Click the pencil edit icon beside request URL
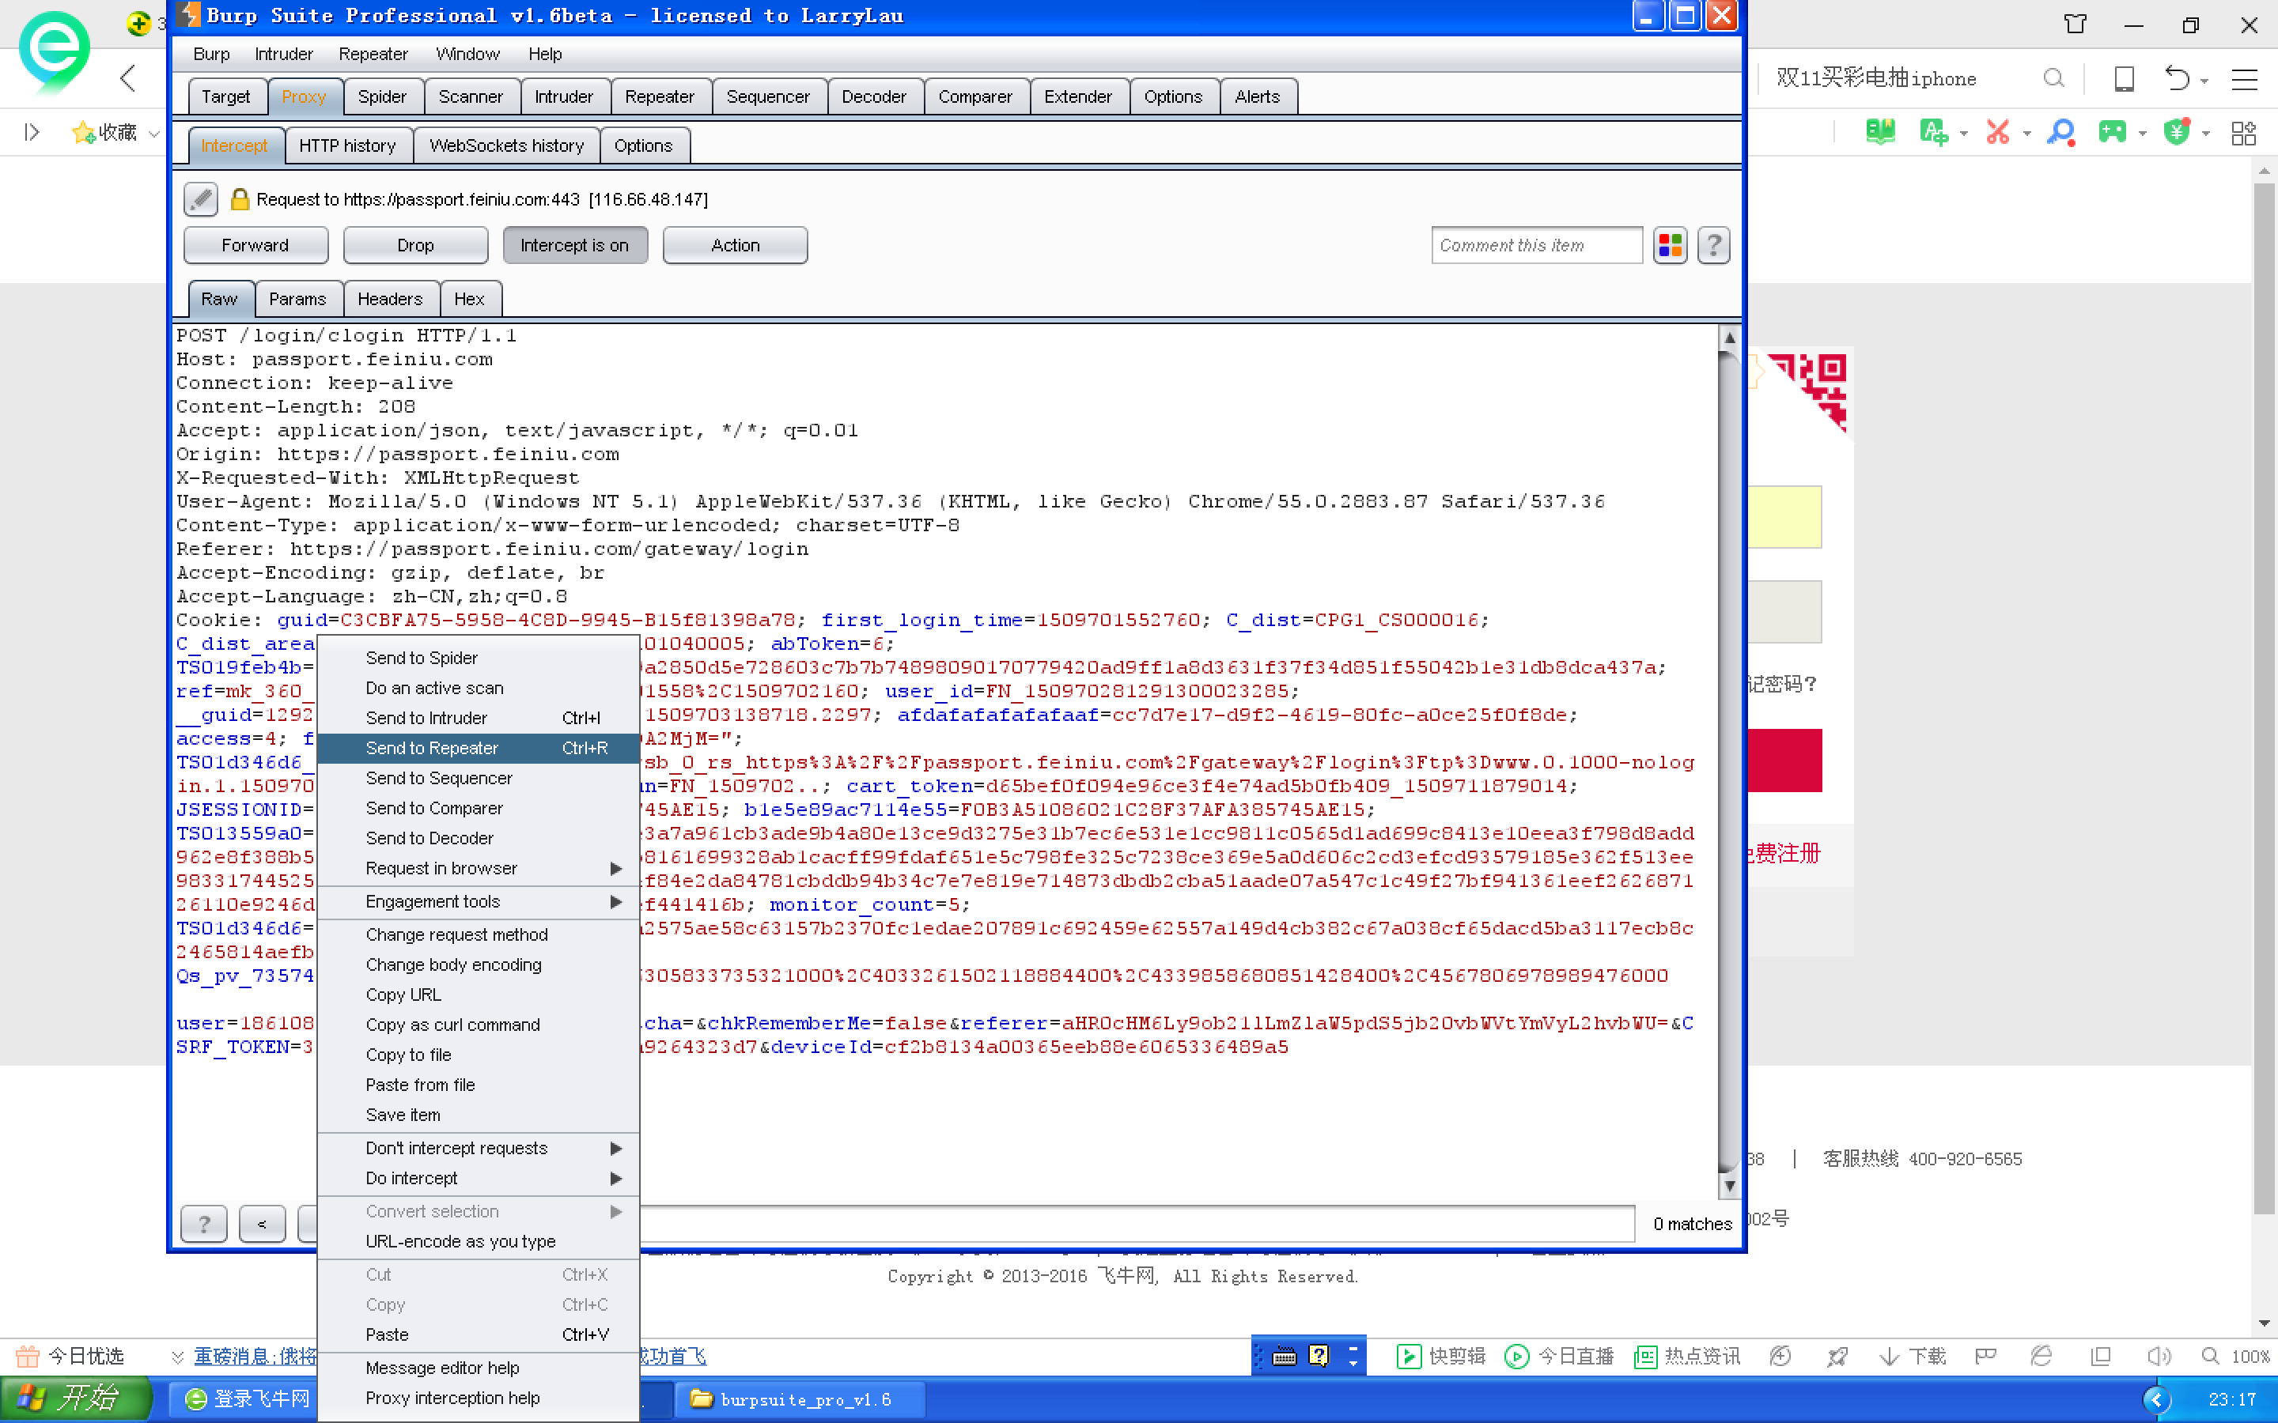The image size is (2278, 1423). (x=200, y=198)
